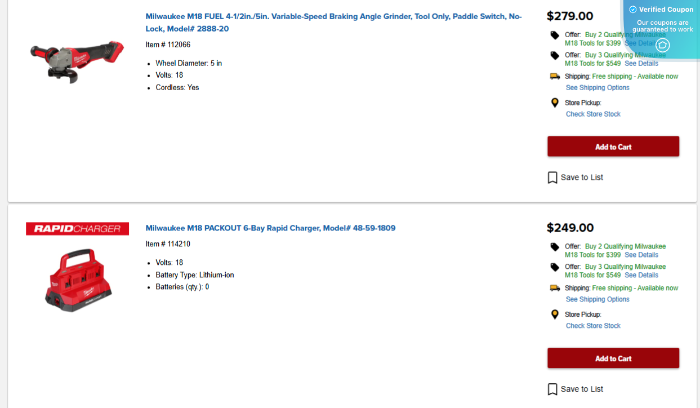Click bookmark icon for angle grinder Save to List

pos(552,178)
